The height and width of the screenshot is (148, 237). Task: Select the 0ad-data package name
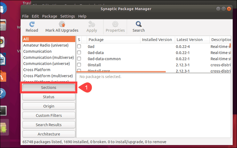pos(96,53)
